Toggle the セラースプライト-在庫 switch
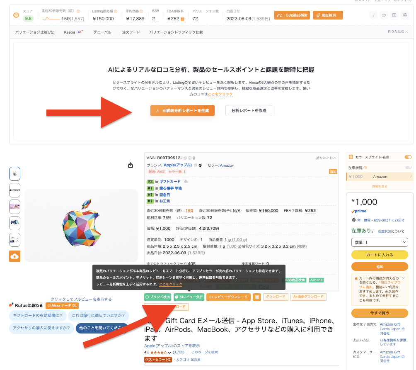 click(x=408, y=157)
